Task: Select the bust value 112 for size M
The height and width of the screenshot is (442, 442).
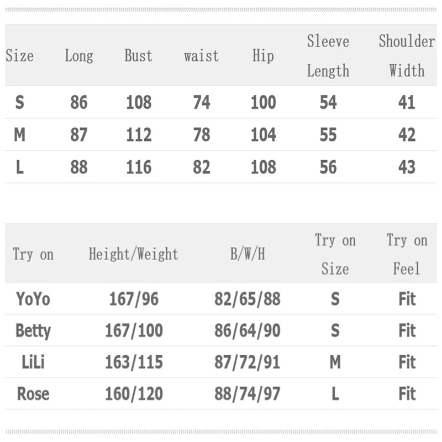Action: tap(138, 135)
